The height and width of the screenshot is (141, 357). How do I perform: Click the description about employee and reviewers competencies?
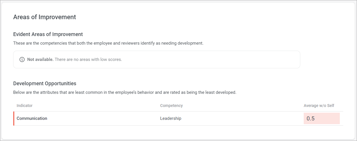(x=108, y=43)
